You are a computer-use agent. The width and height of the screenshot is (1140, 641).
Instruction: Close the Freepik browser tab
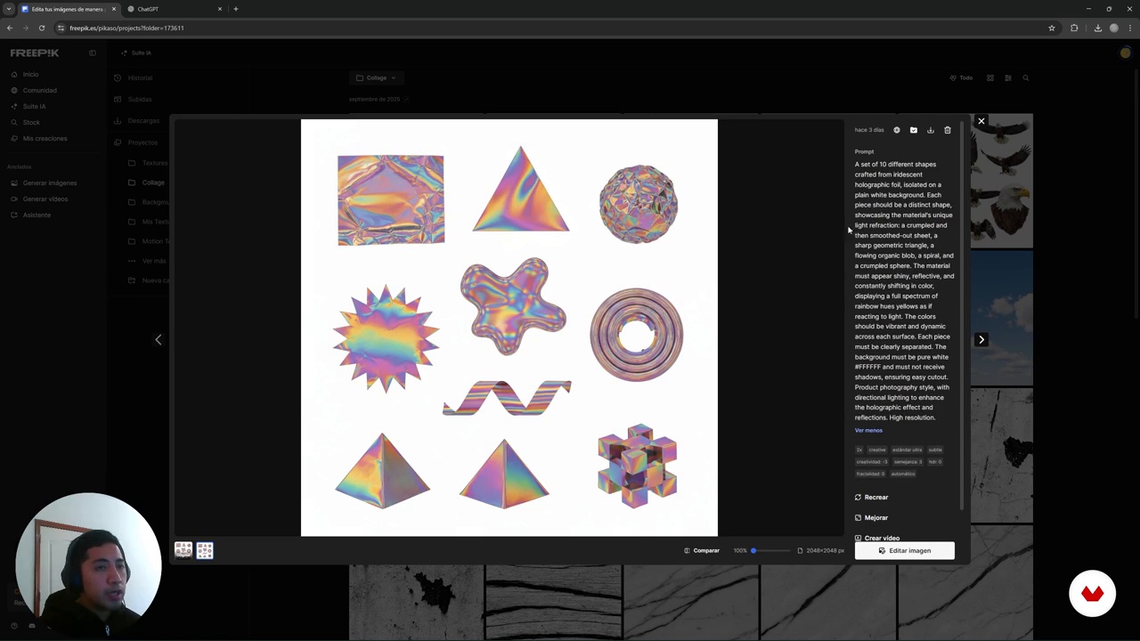coord(114,9)
